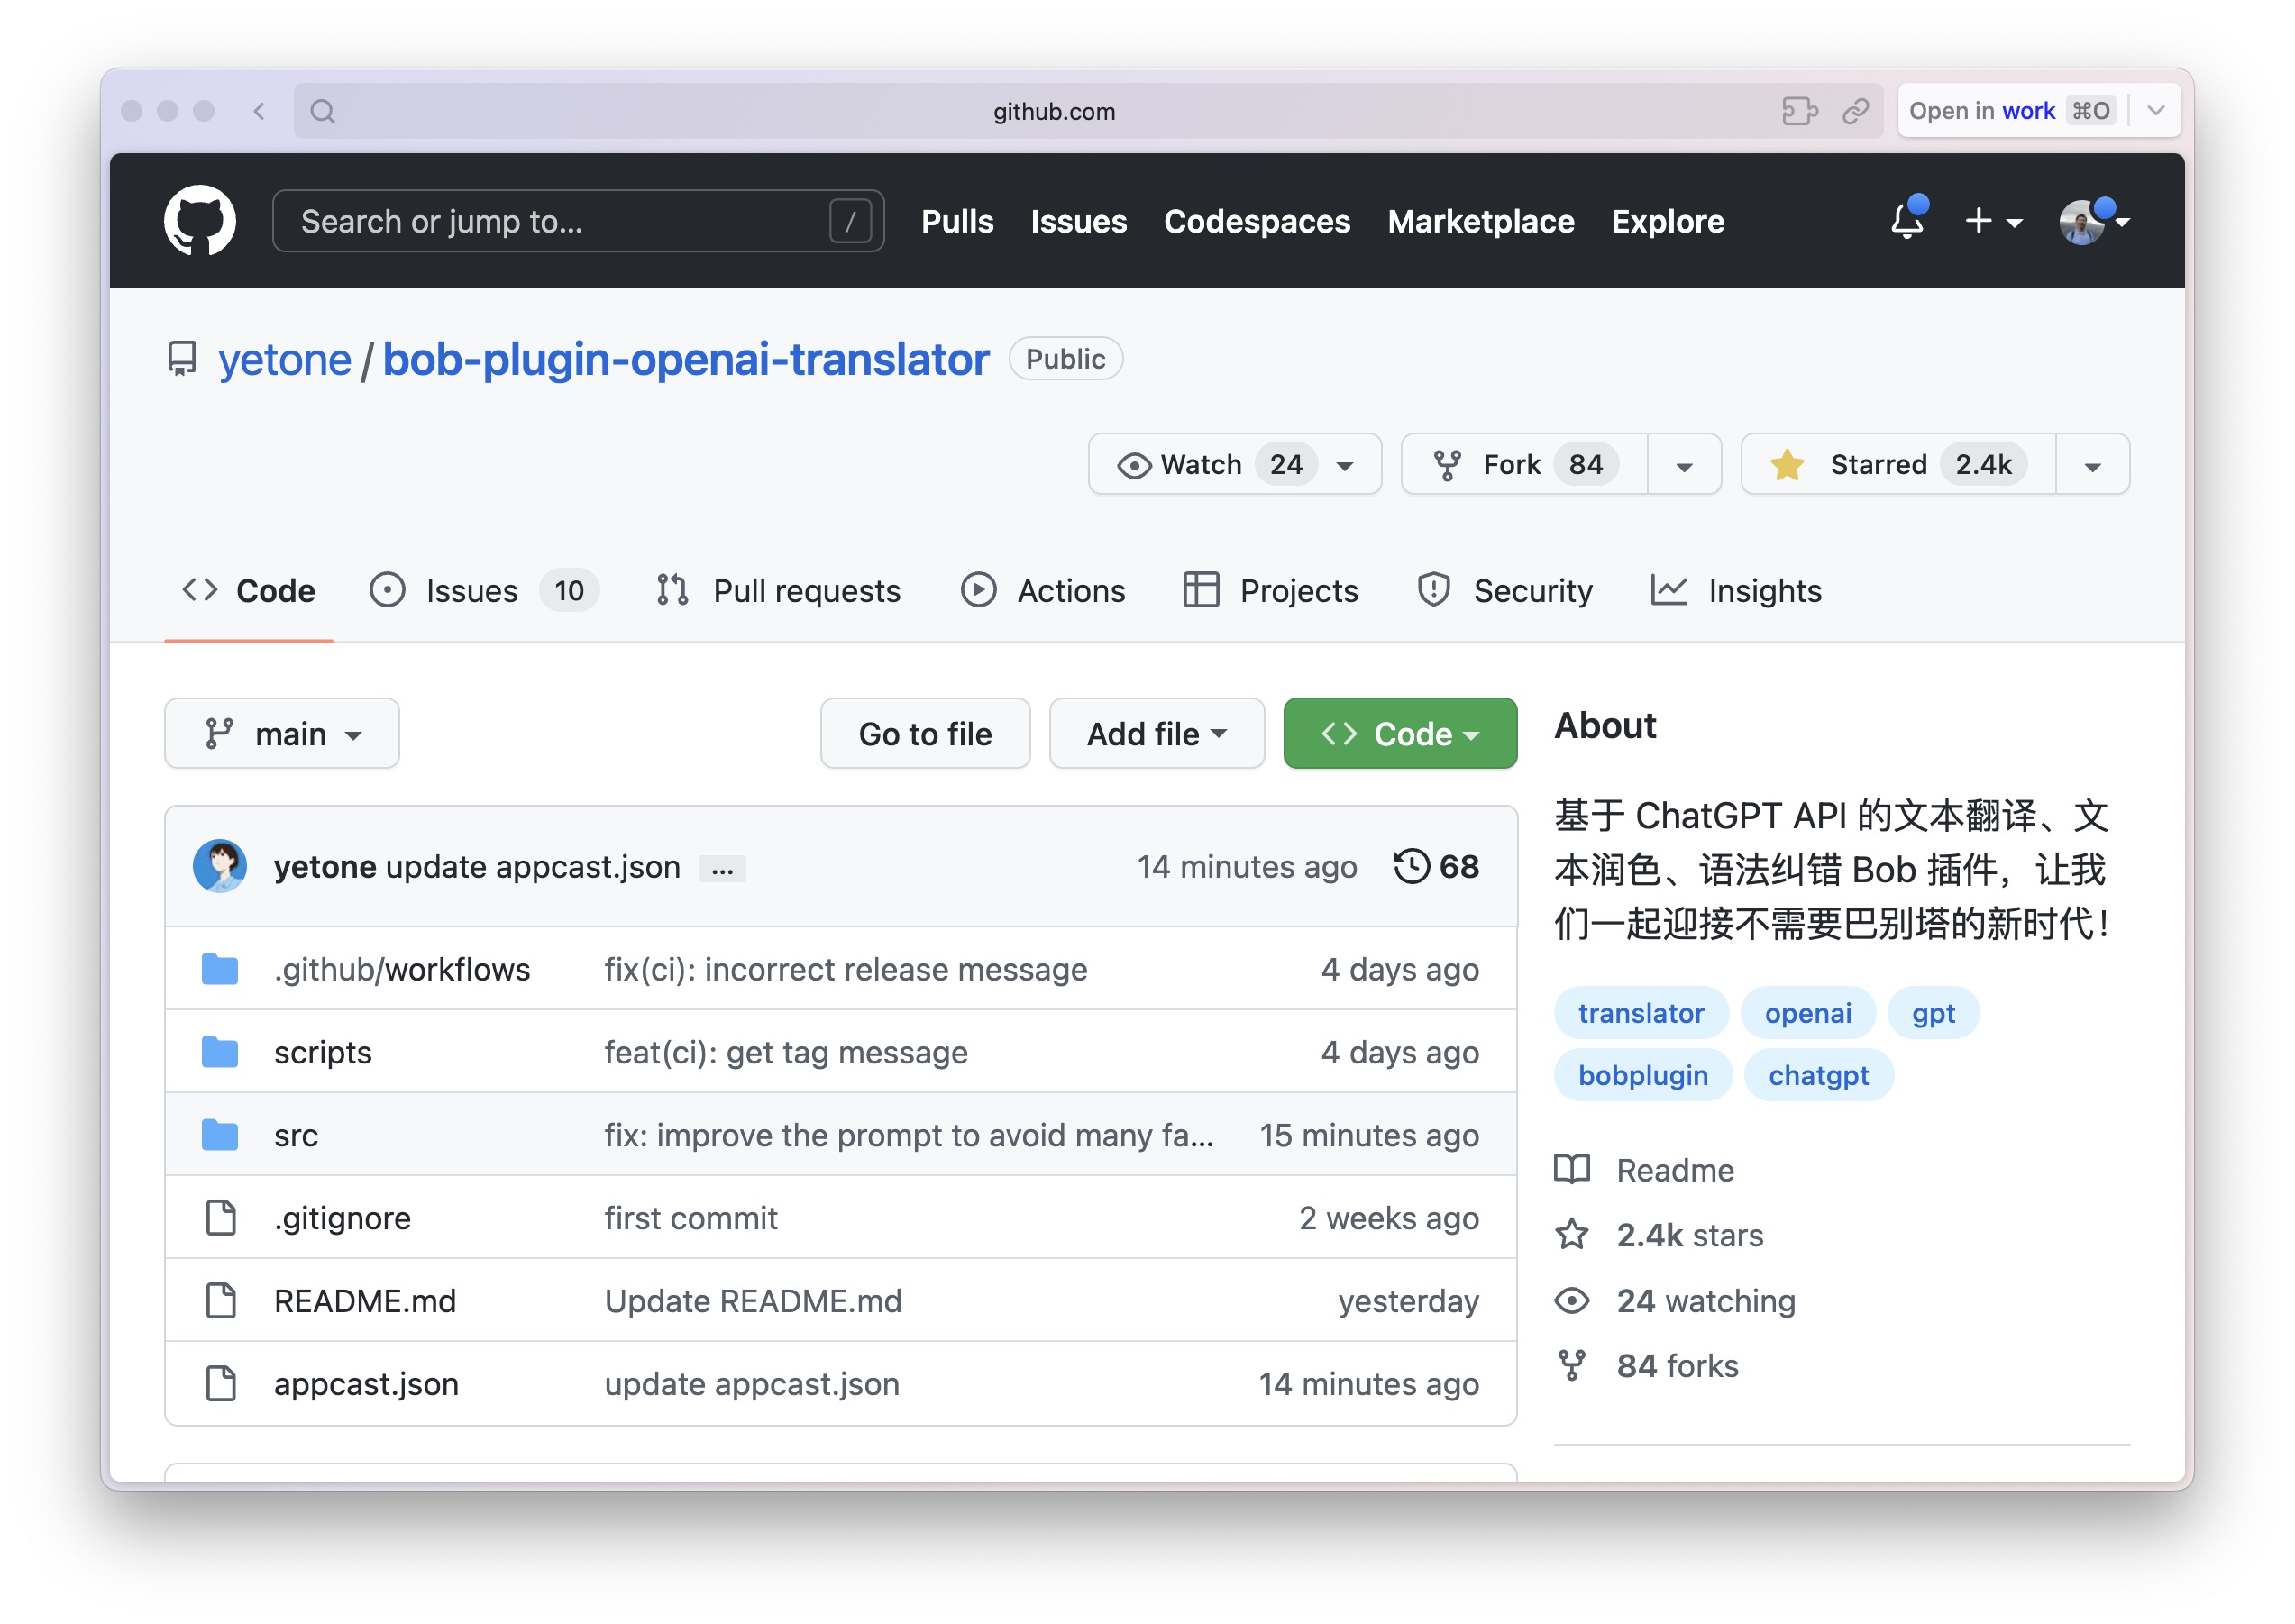
Task: Open the notifications bell
Action: tap(1907, 222)
